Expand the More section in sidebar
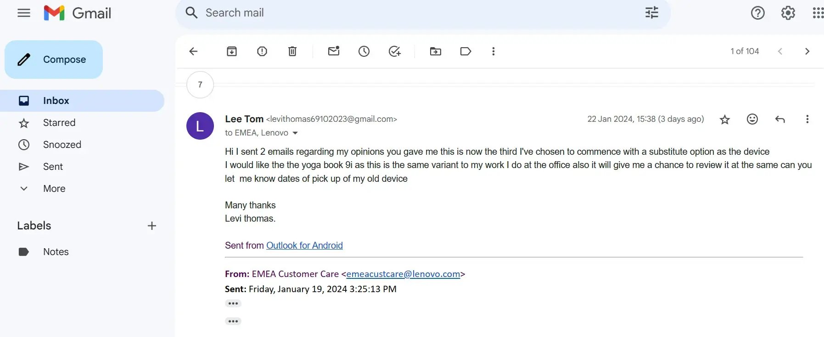The width and height of the screenshot is (824, 337). [54, 189]
